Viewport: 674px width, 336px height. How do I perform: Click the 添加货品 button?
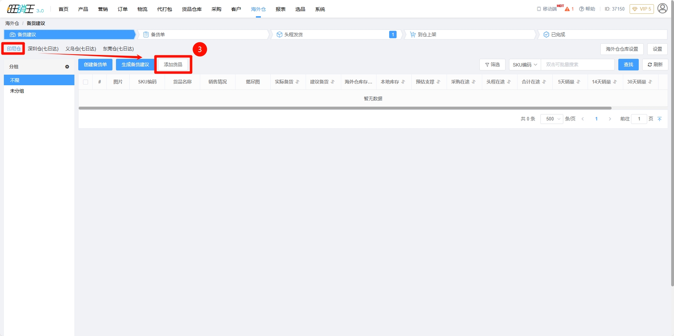click(173, 65)
